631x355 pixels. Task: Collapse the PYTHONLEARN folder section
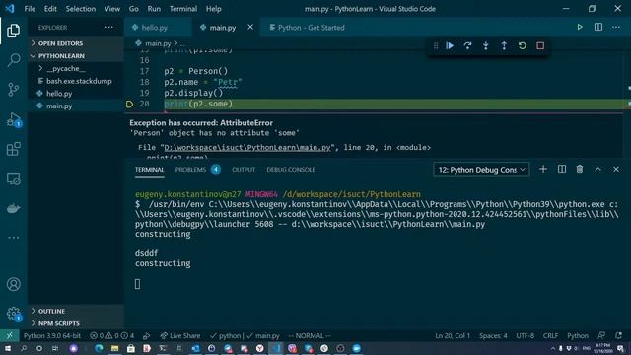(x=75, y=55)
